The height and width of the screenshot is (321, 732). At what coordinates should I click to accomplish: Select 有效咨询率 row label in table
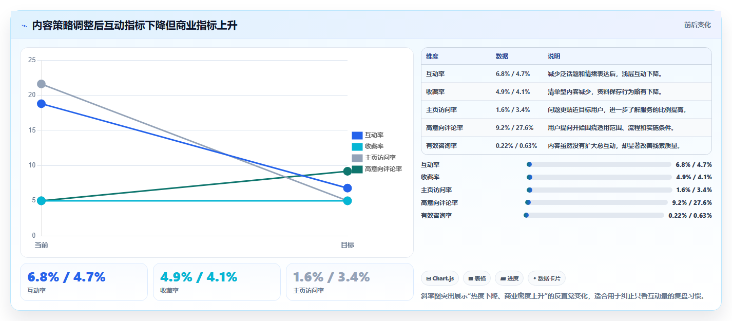(441, 146)
